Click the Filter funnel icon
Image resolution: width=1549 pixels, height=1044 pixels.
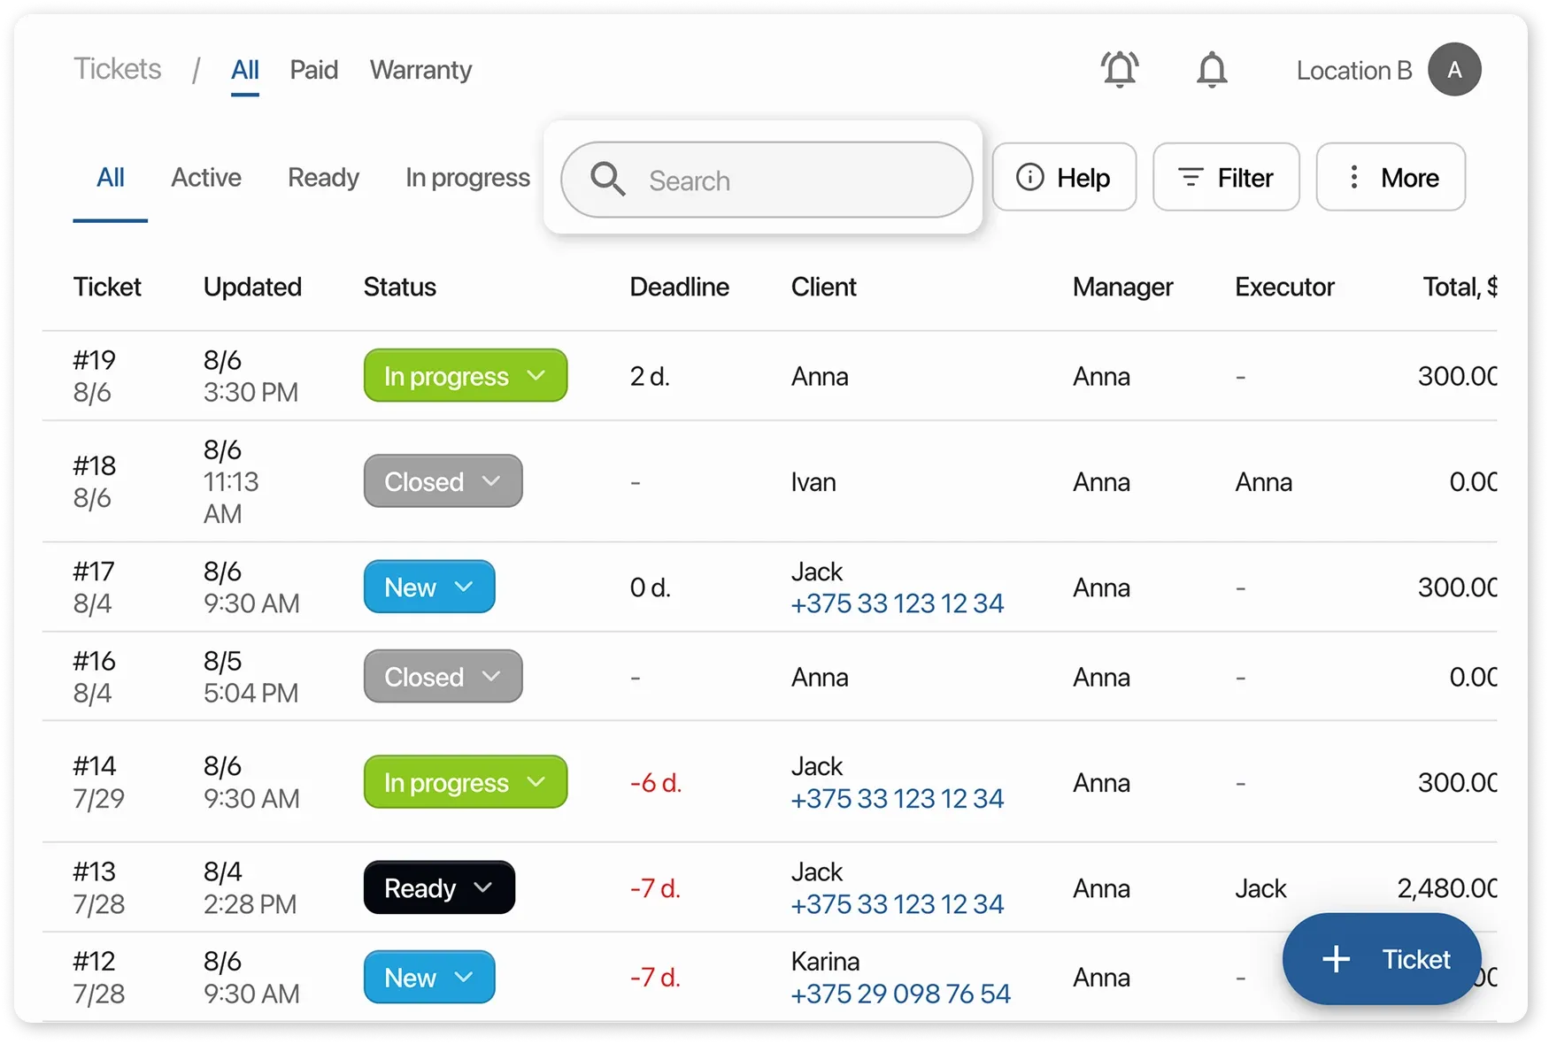1191,177
